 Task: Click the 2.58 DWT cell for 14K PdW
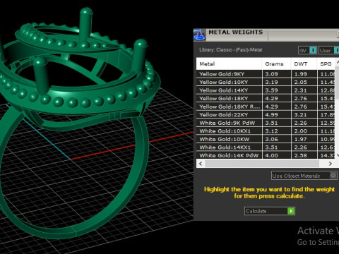(304, 155)
